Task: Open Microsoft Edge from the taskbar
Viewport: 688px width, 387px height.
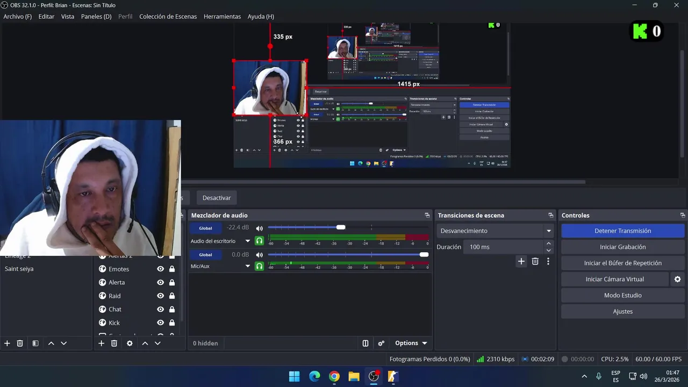Action: coord(314,376)
